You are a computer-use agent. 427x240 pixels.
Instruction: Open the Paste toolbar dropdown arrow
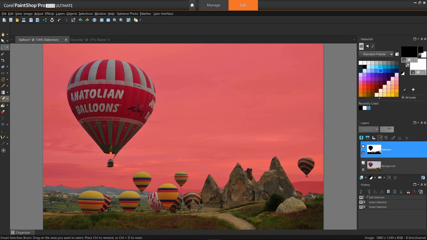click(x=140, y=20)
